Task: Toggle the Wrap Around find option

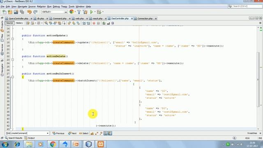Action: pyautogui.click(x=110, y=133)
